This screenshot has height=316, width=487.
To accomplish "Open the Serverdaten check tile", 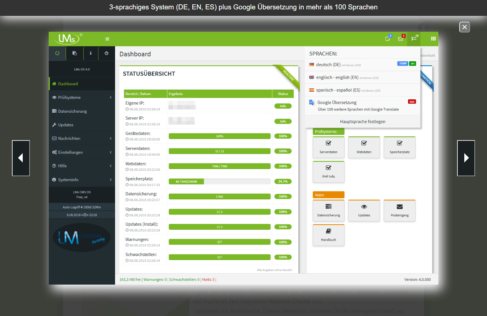I will pyautogui.click(x=328, y=147).
